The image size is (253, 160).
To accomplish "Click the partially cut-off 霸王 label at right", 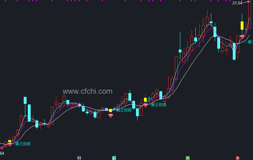I will (x=250, y=42).
